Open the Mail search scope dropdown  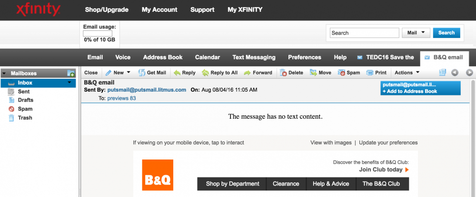tap(416, 33)
